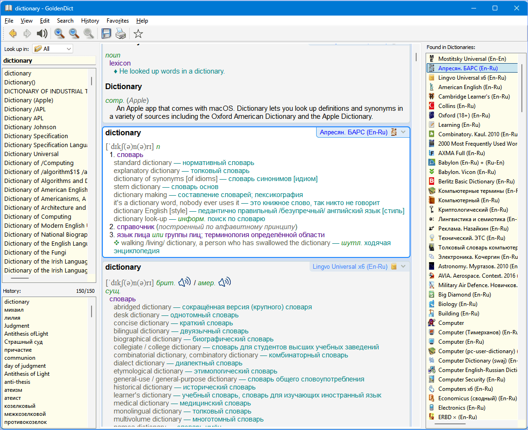The width and height of the screenshot is (528, 430).
Task: Click Технический. ЭТС (En-Ru) dictionary entry
Action: coord(472,238)
